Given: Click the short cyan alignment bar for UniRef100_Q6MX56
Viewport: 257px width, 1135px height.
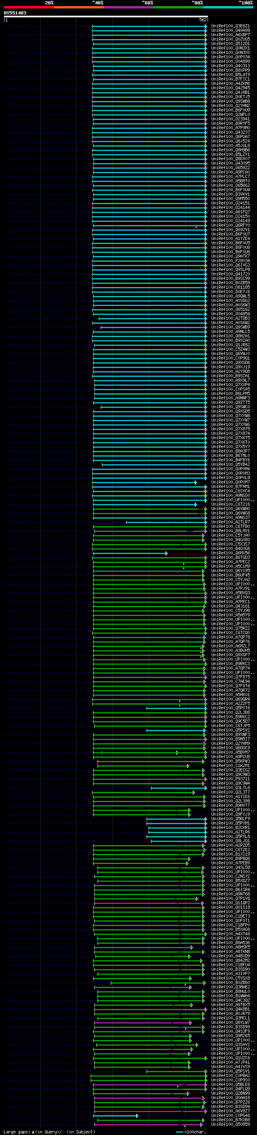Looking at the screenshot, I should [x=130, y=553].
